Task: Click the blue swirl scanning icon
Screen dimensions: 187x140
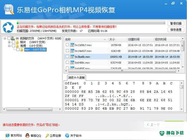Action: (8, 27)
